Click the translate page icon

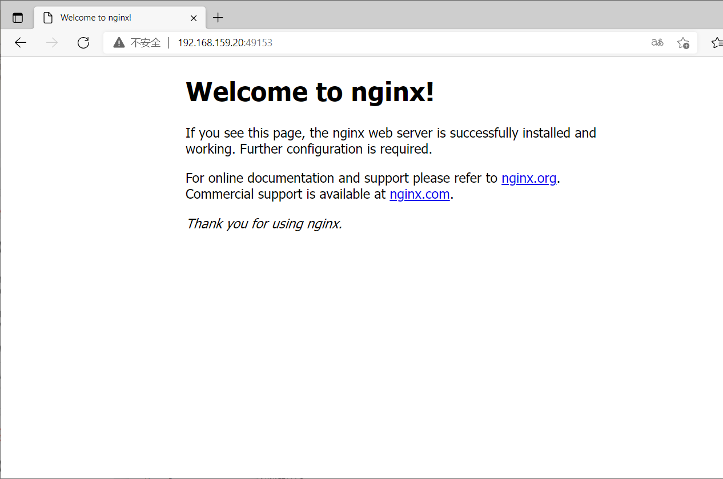(x=657, y=42)
